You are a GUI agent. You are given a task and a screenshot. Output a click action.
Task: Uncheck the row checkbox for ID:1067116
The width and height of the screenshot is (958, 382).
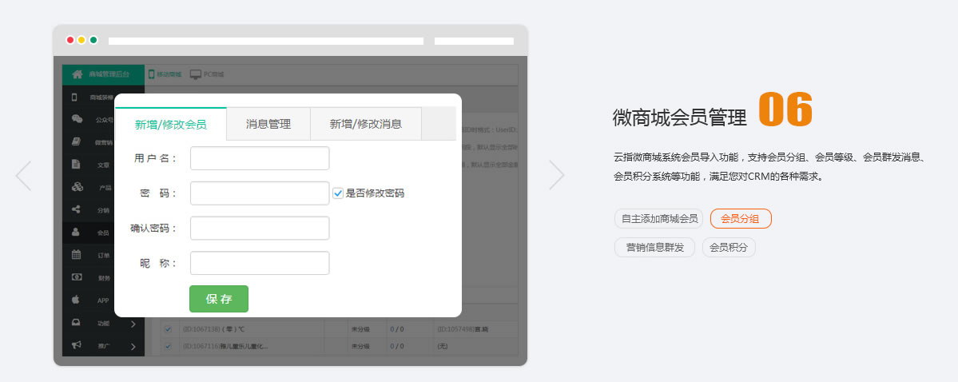click(x=168, y=346)
